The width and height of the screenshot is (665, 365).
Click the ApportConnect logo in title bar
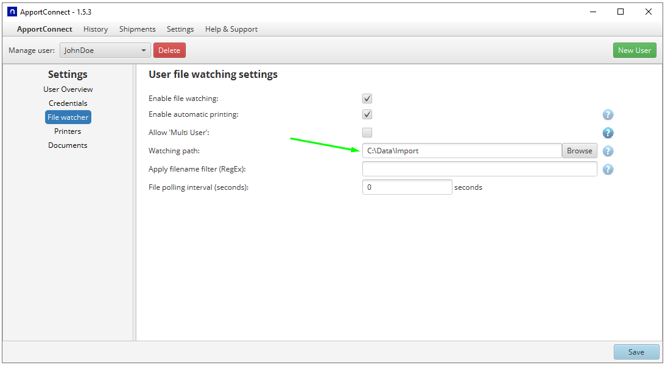click(x=12, y=12)
